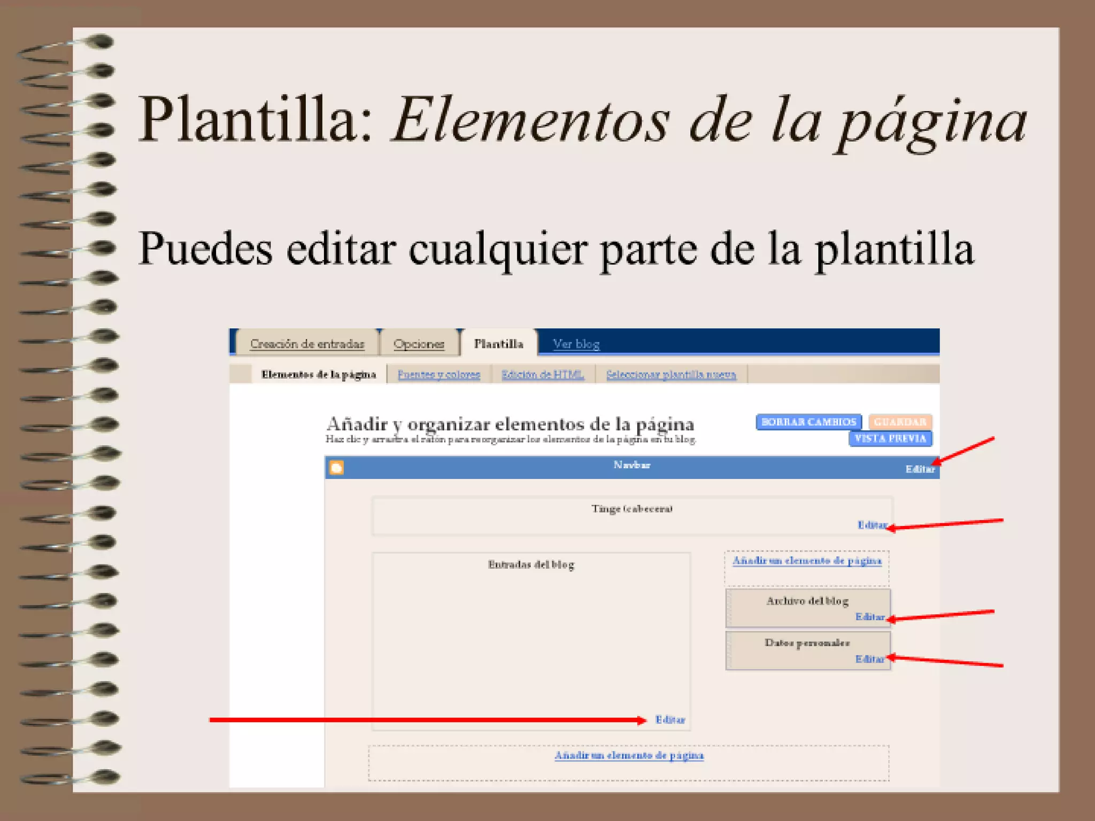
Task: Choose Seleccionar plantilla nueva
Action: coord(671,375)
